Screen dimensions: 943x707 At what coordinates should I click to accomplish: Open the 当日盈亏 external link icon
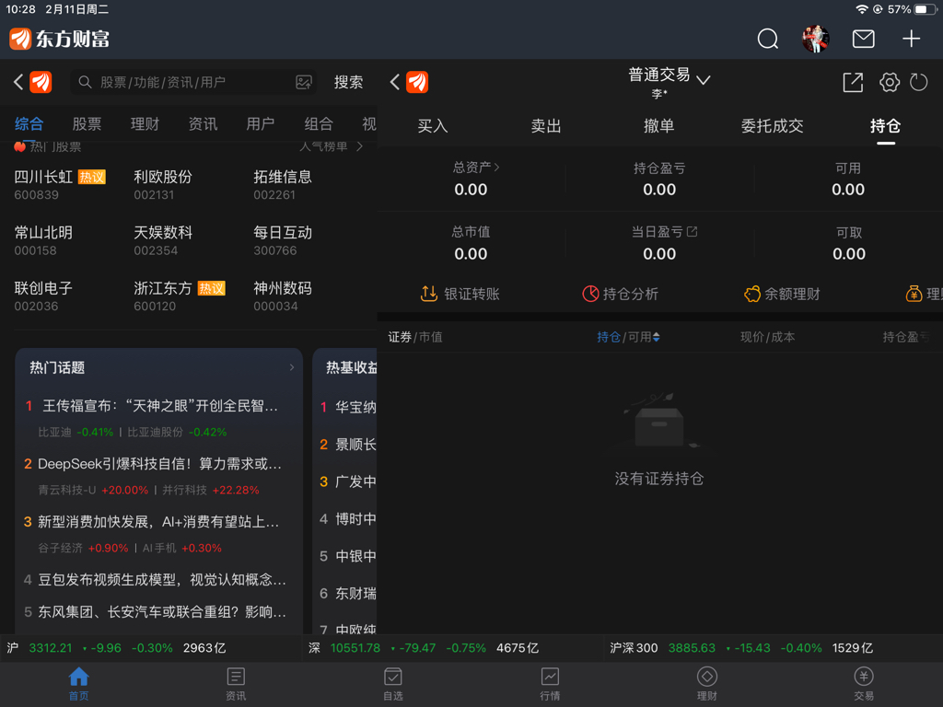click(693, 231)
